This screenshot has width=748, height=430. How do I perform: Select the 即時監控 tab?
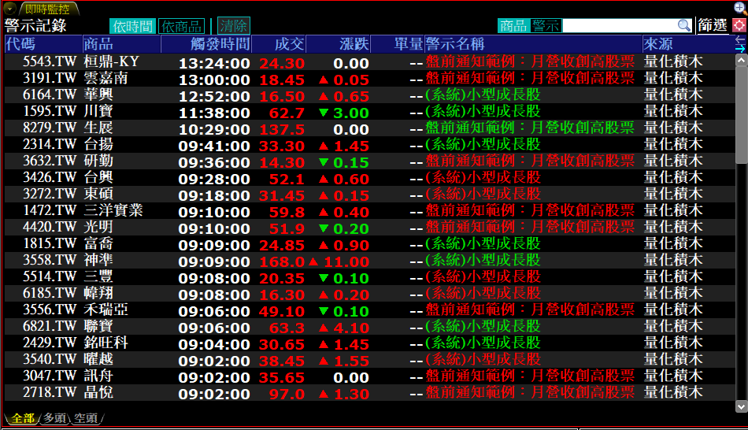[x=46, y=9]
